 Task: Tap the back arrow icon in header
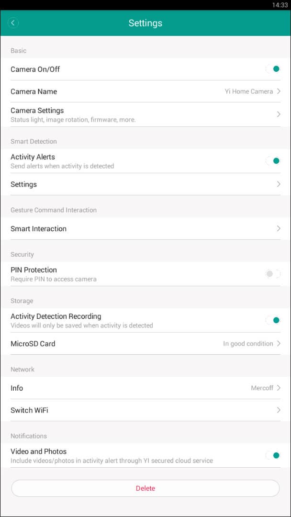pos(13,23)
